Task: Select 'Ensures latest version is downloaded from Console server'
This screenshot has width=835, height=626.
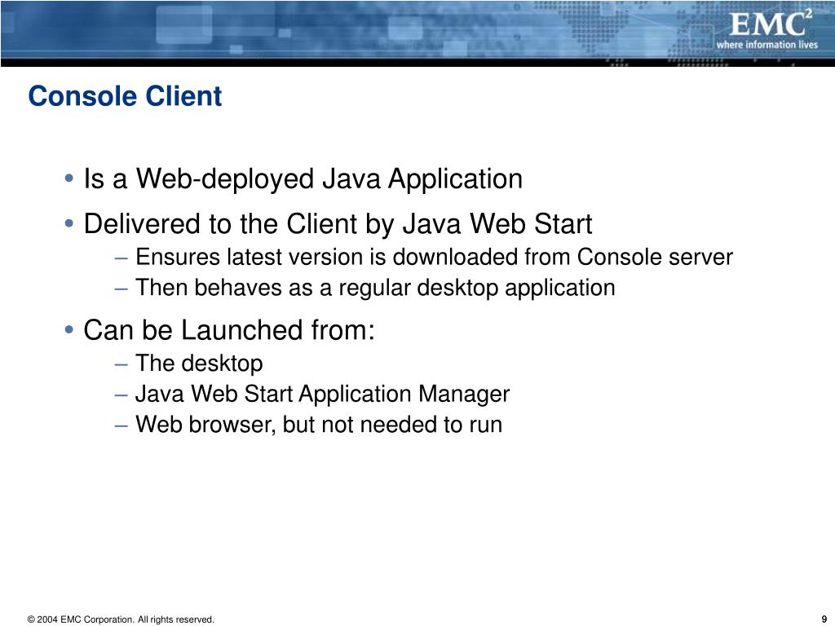Action: pos(434,257)
